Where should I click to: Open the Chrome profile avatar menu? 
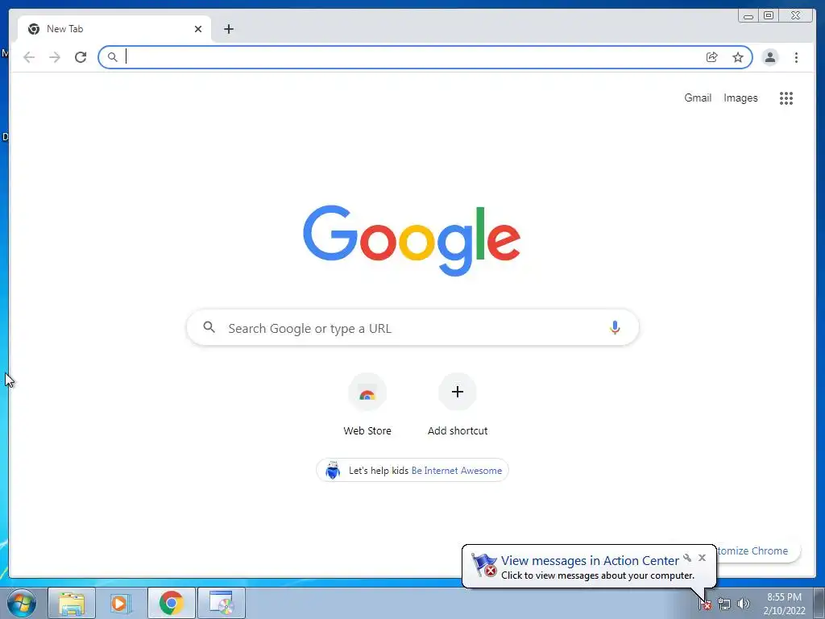769,57
